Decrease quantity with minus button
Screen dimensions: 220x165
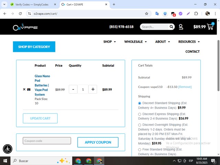73,89
